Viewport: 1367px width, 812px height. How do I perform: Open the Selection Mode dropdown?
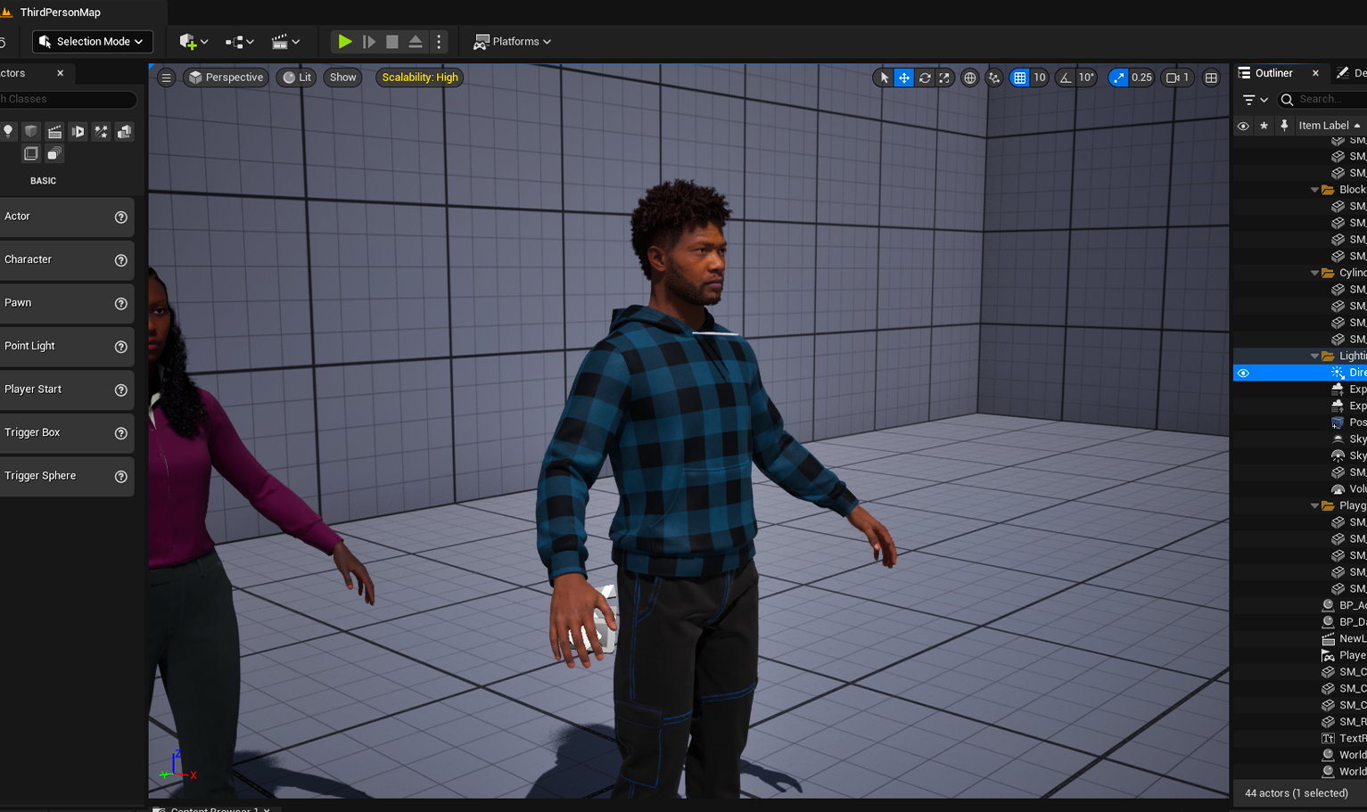[x=93, y=42]
